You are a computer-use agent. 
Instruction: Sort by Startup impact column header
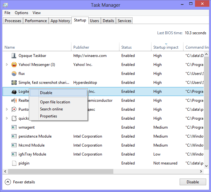click(x=167, y=47)
